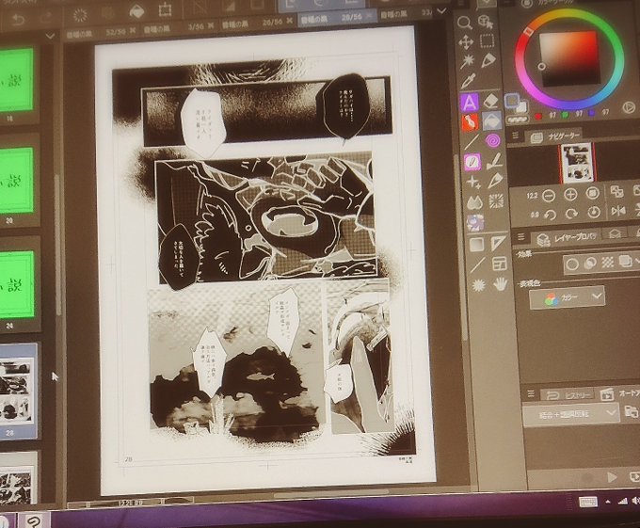Open the green page 20 thumbnail
This screenshot has width=640, height=528.
click(16, 180)
